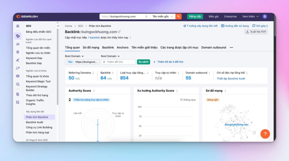289x161 pixels.
Task: Open external link icon next to buingockhuong.com
Action: click(x=119, y=32)
